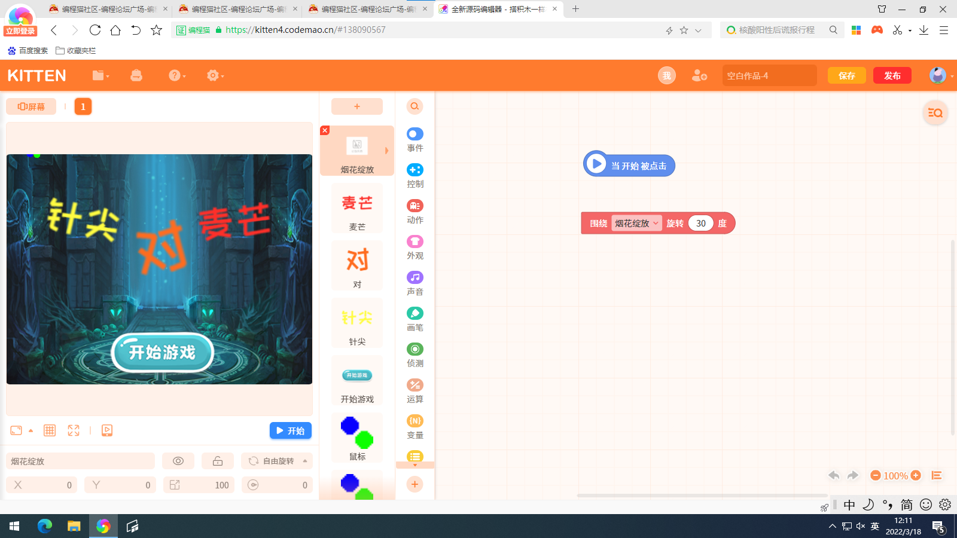Open the Pen (画笔) block category
The height and width of the screenshot is (538, 957).
click(415, 319)
